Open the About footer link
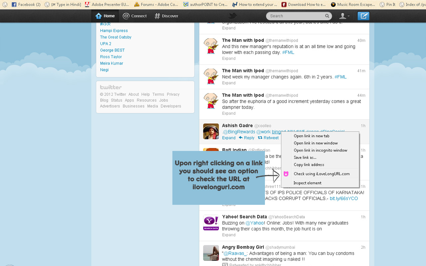426x266 pixels. point(133,94)
